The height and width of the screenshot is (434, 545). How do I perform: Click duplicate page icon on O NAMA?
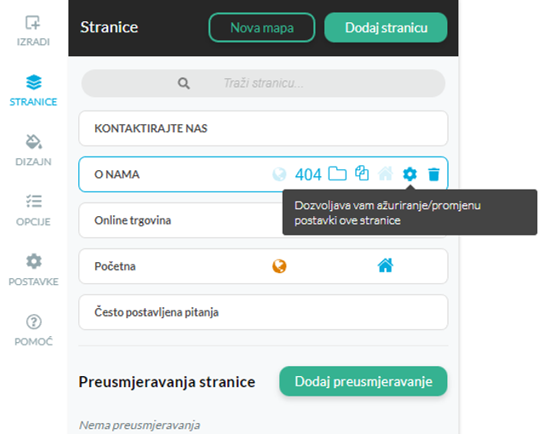[362, 174]
